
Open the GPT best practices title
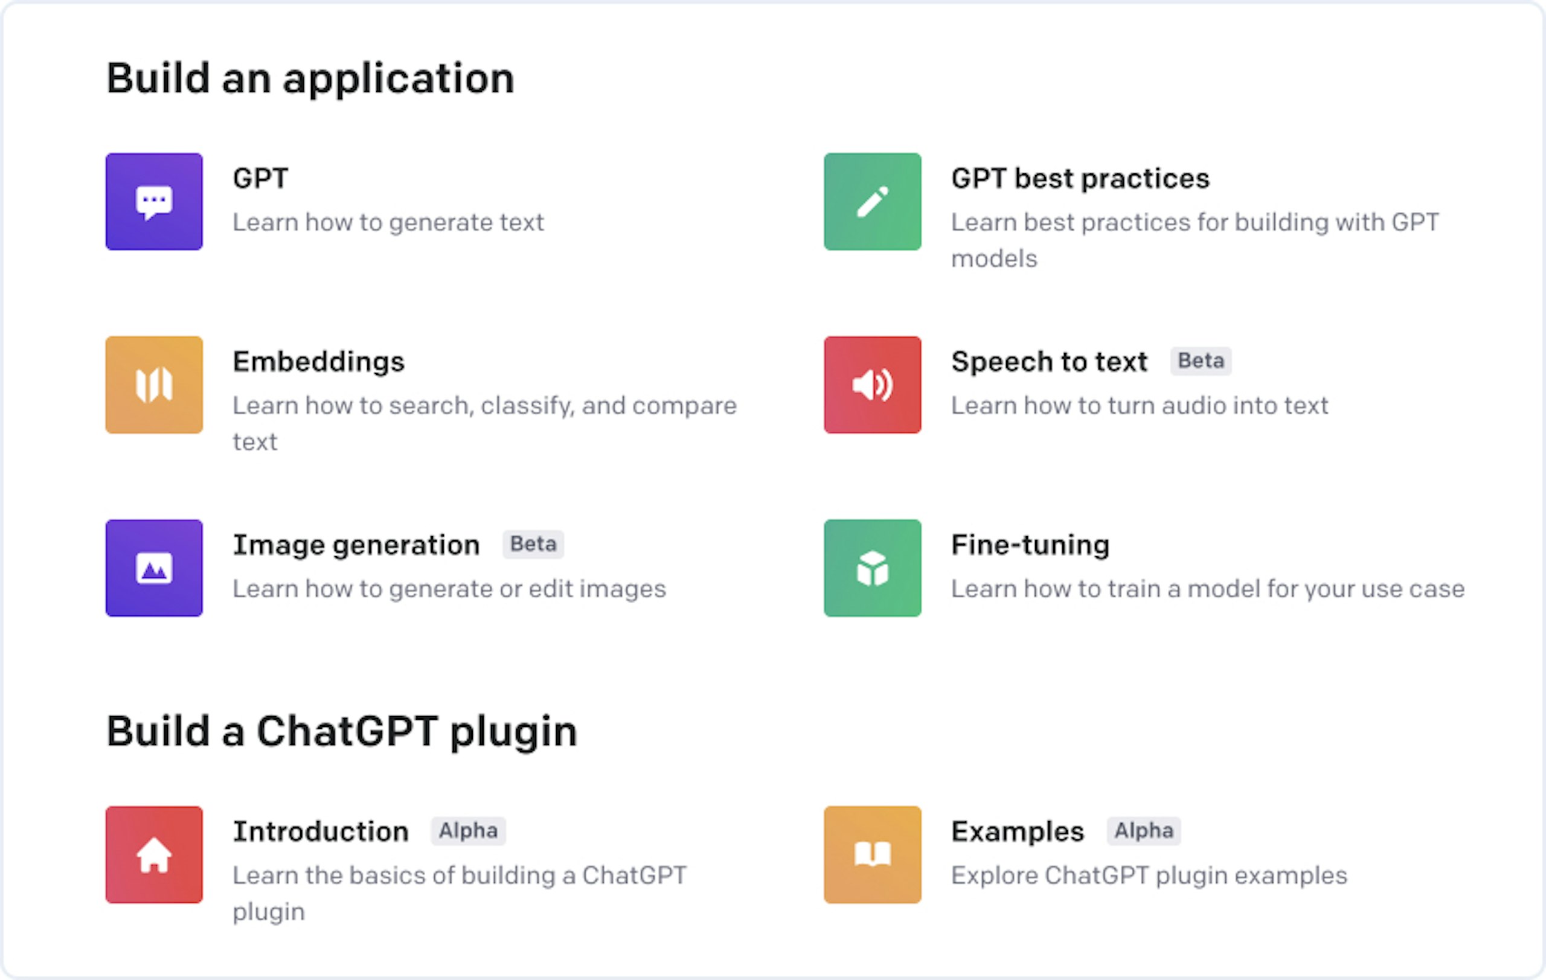(1080, 178)
